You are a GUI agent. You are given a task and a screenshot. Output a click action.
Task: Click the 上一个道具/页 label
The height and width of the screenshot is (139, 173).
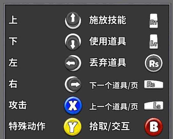(113, 106)
